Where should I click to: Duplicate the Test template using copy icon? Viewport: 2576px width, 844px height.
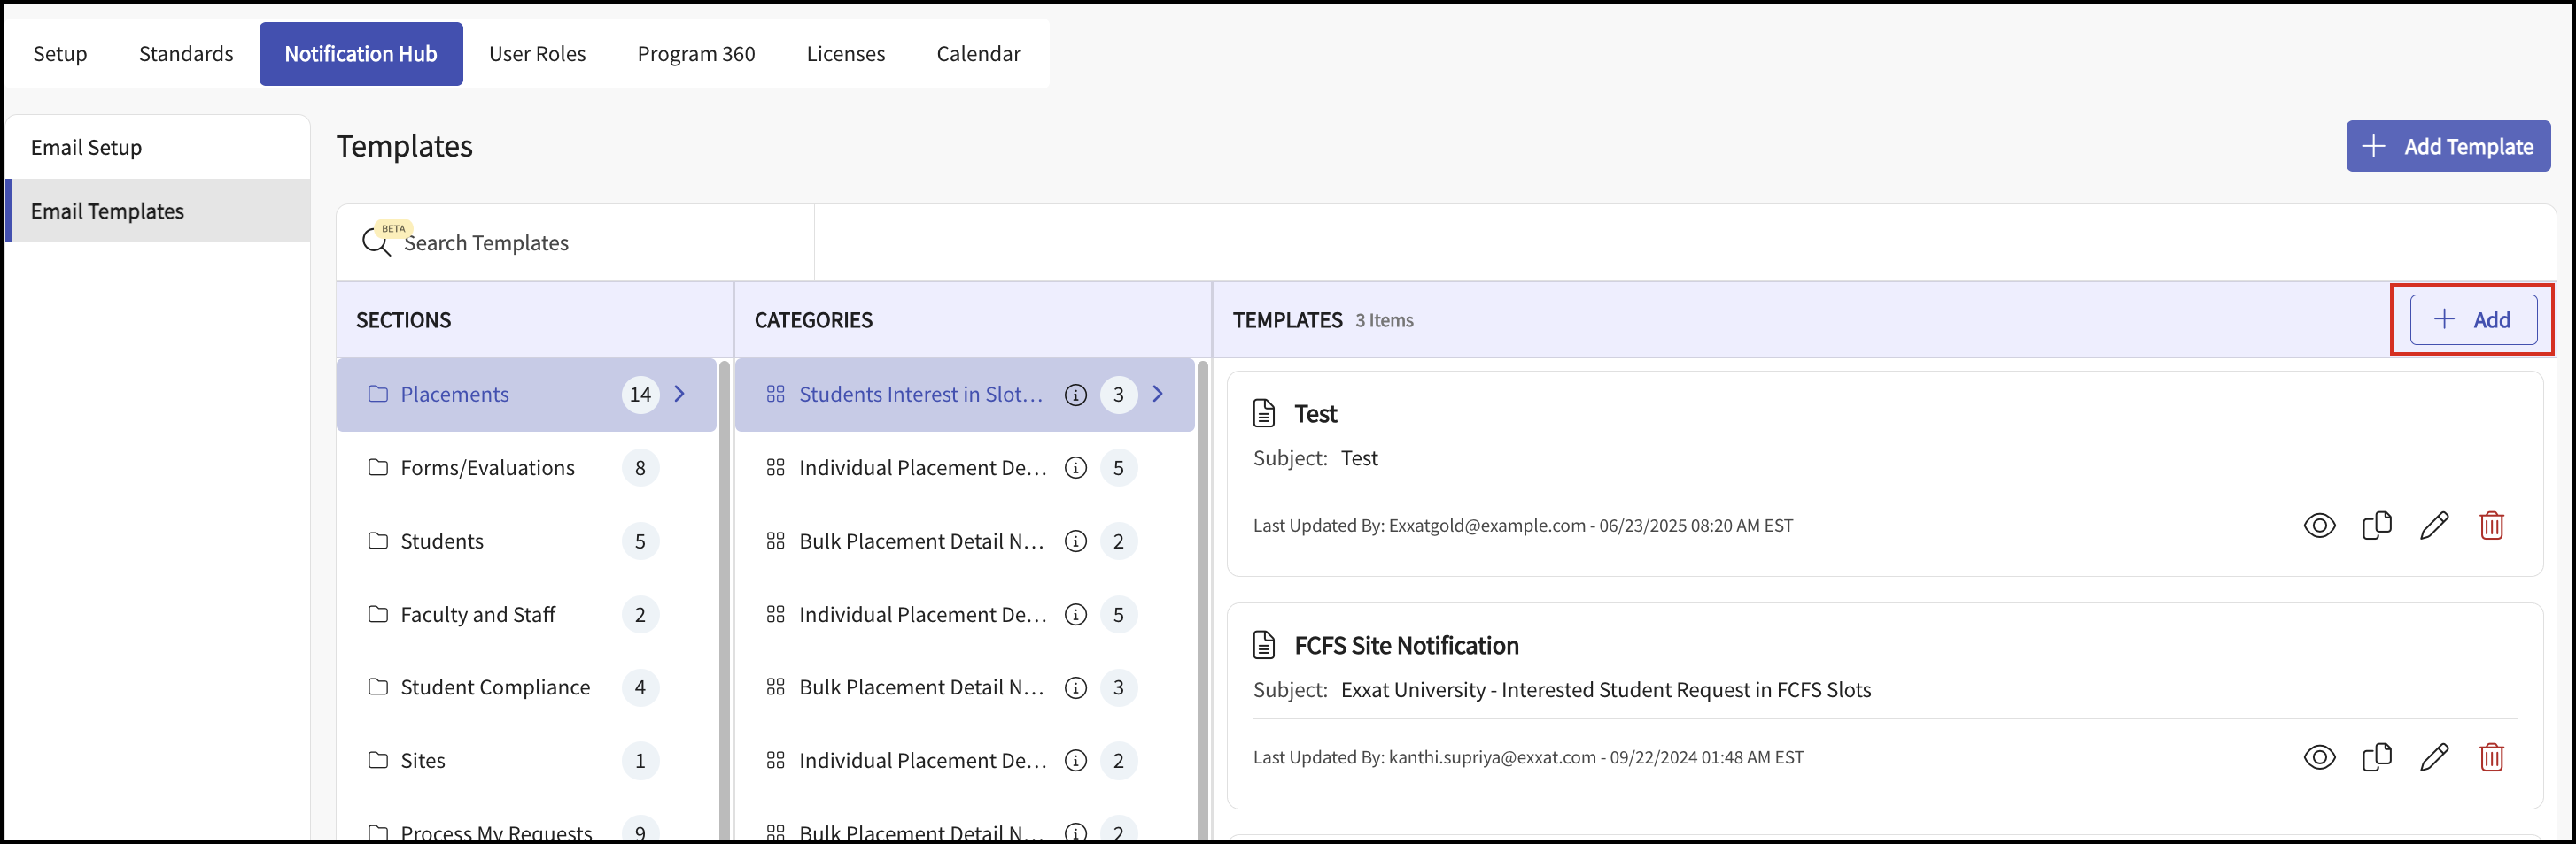pos(2376,526)
